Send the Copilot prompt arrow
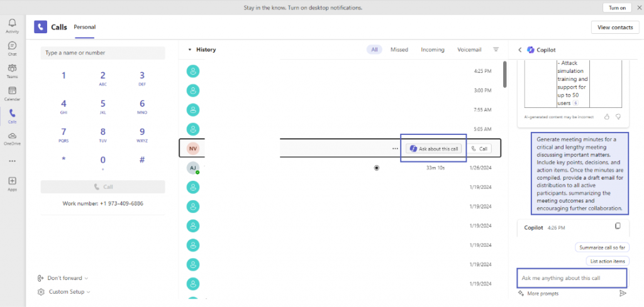The width and height of the screenshot is (644, 307). [623, 293]
